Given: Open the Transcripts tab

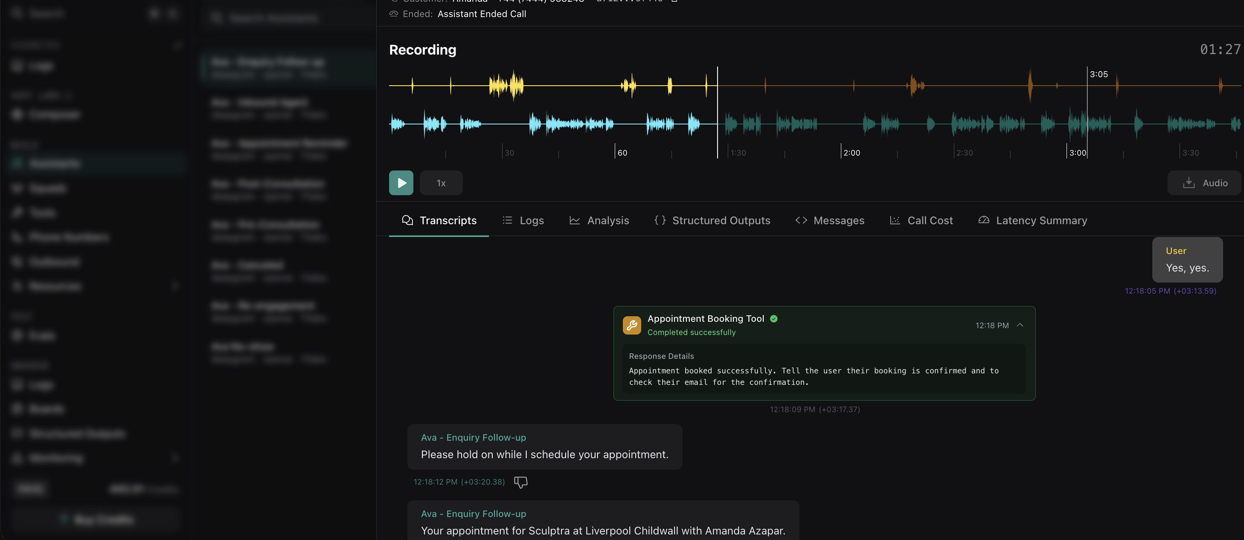Looking at the screenshot, I should point(439,220).
